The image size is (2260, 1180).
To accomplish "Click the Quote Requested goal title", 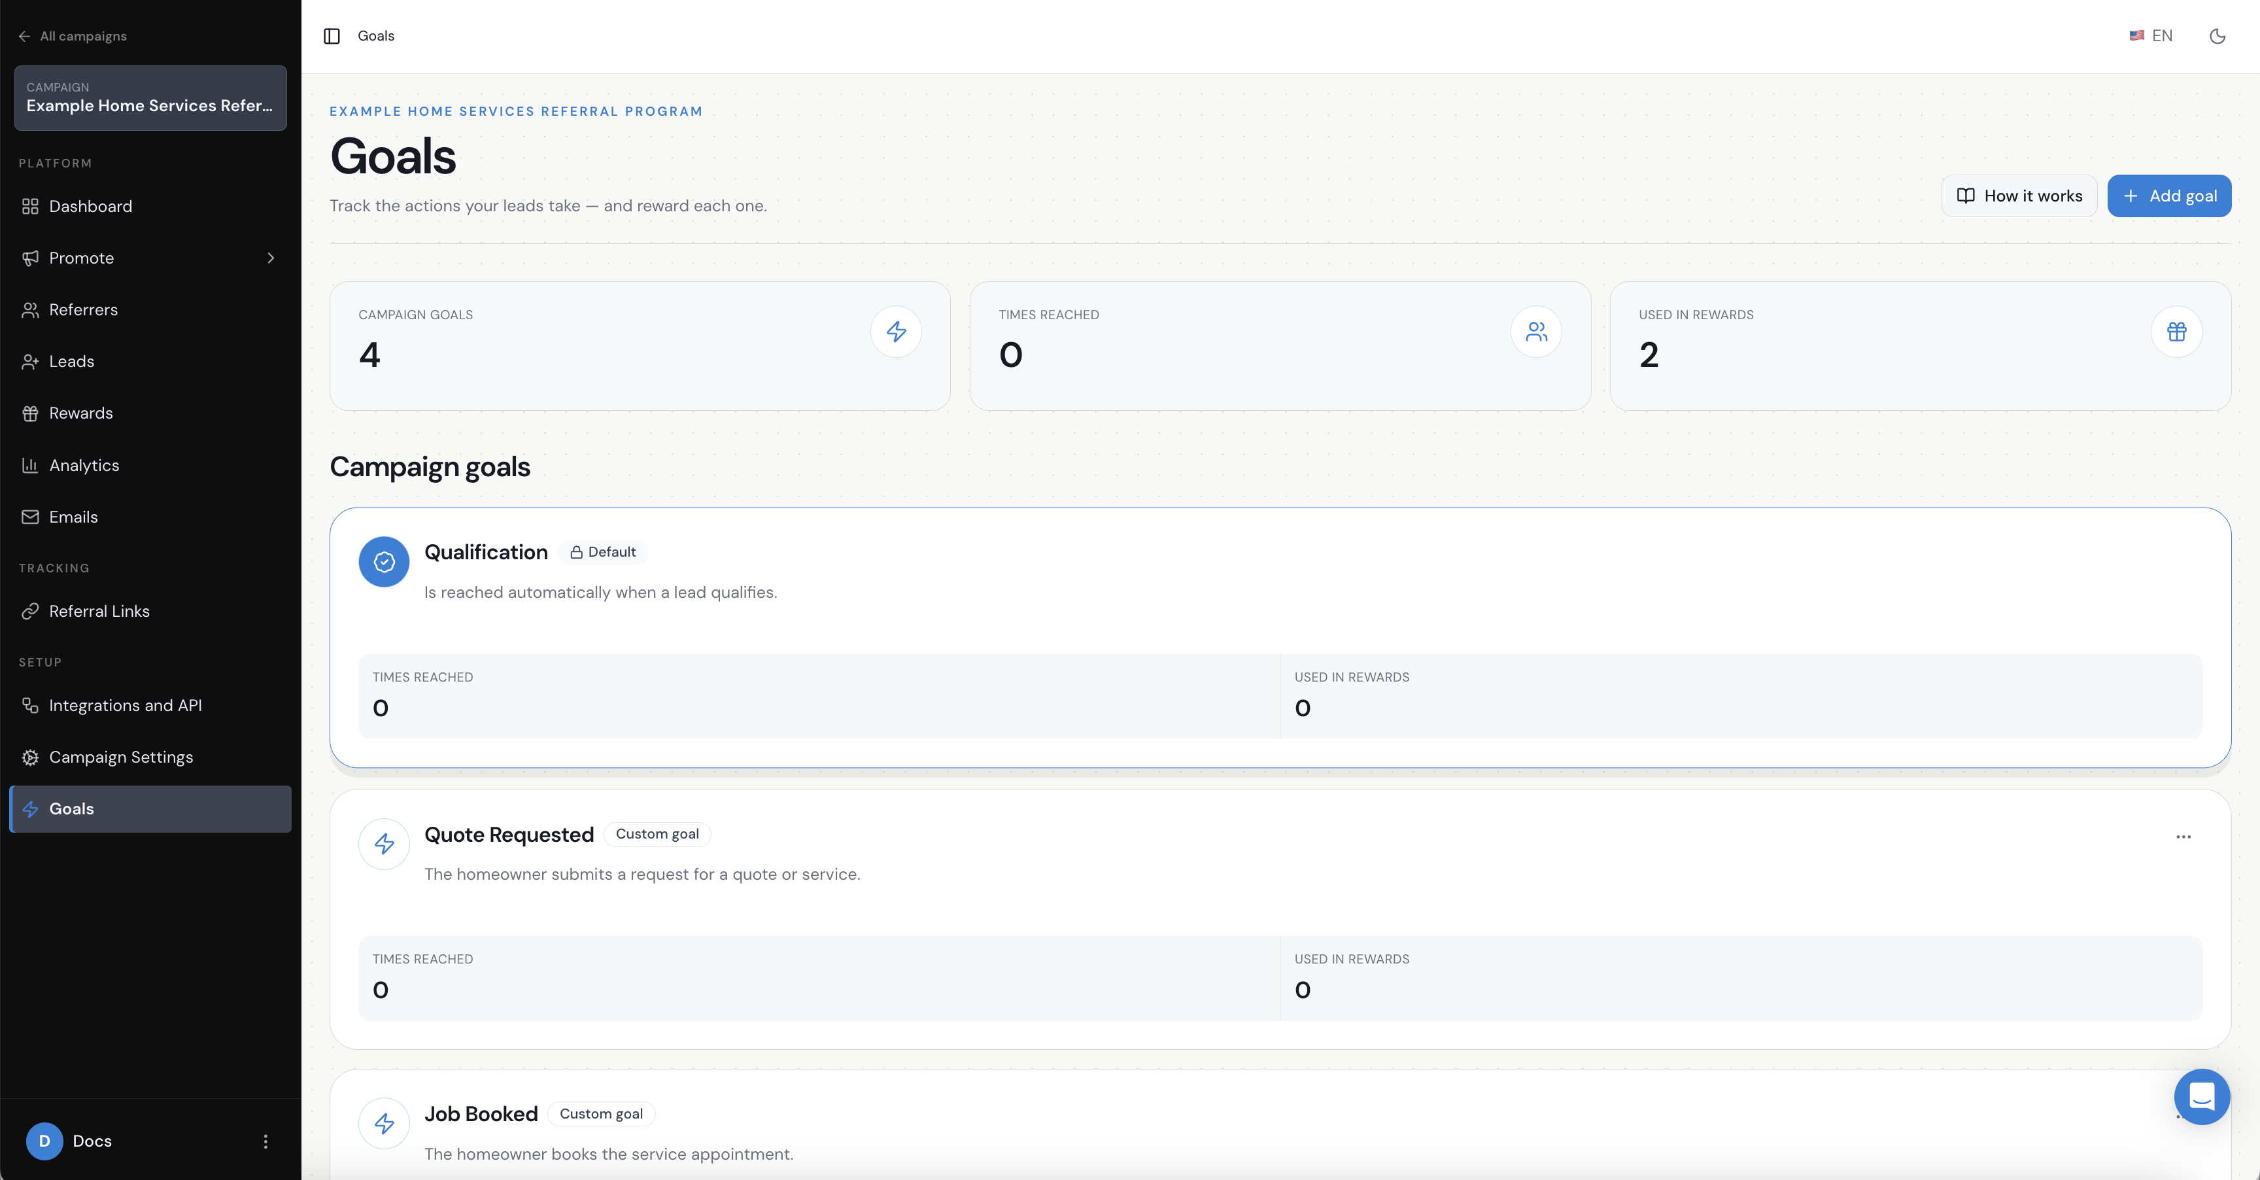I will [509, 835].
